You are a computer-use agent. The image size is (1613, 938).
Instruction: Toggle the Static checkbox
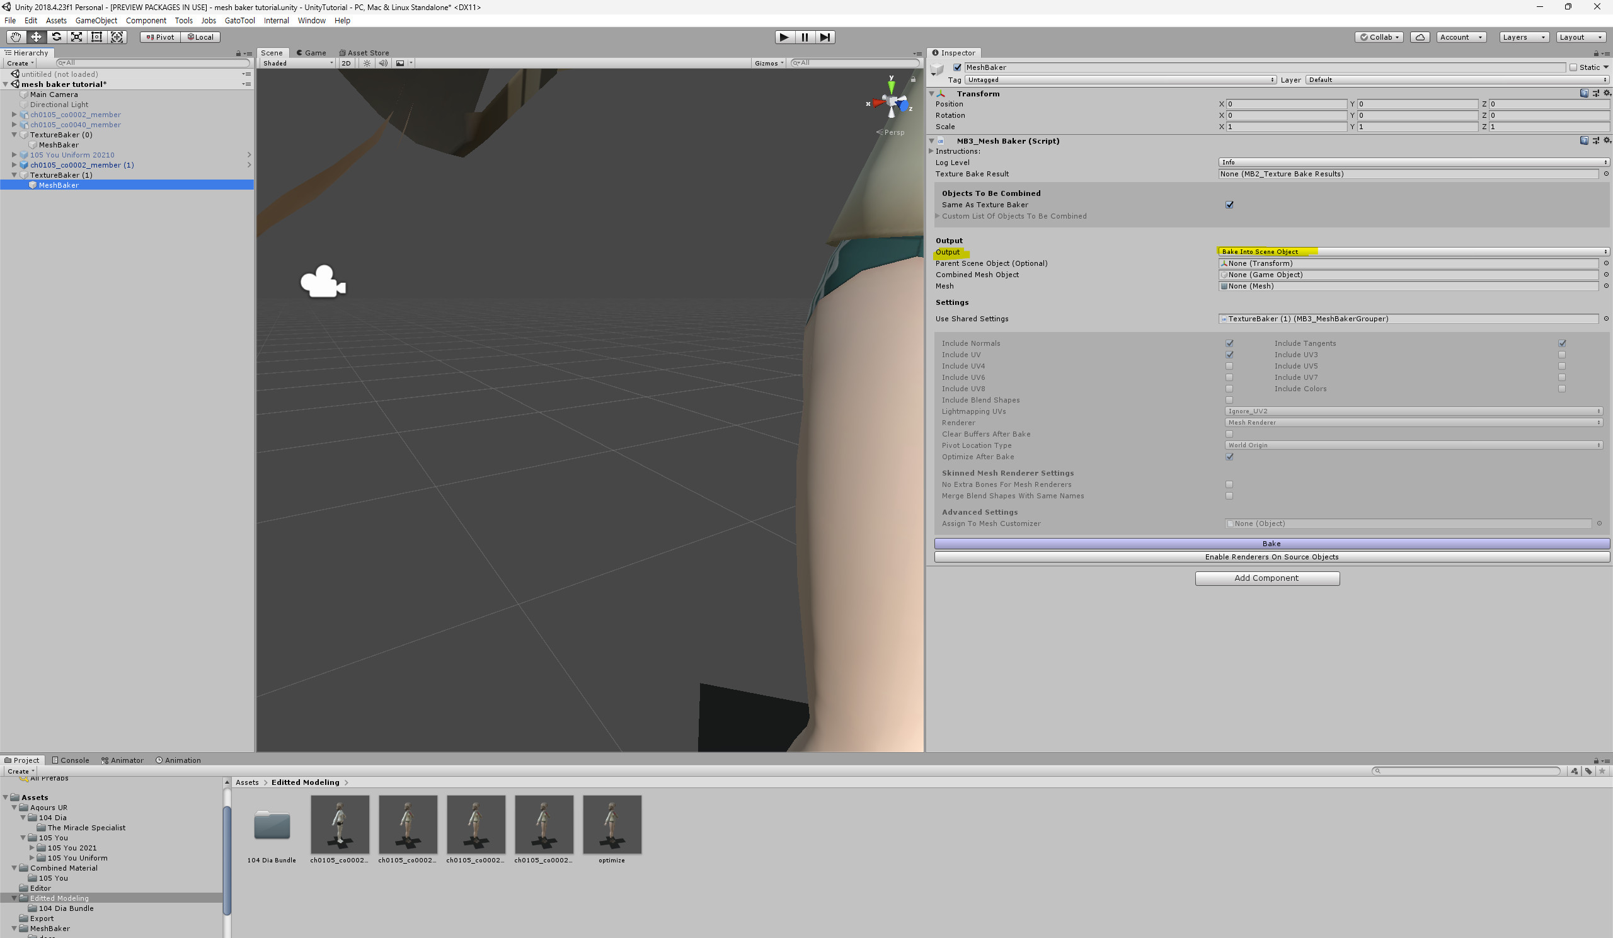pos(1573,67)
